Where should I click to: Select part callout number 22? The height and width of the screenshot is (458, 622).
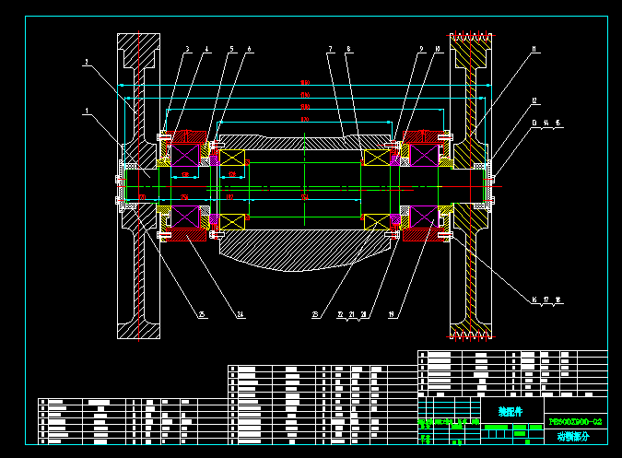(340, 314)
